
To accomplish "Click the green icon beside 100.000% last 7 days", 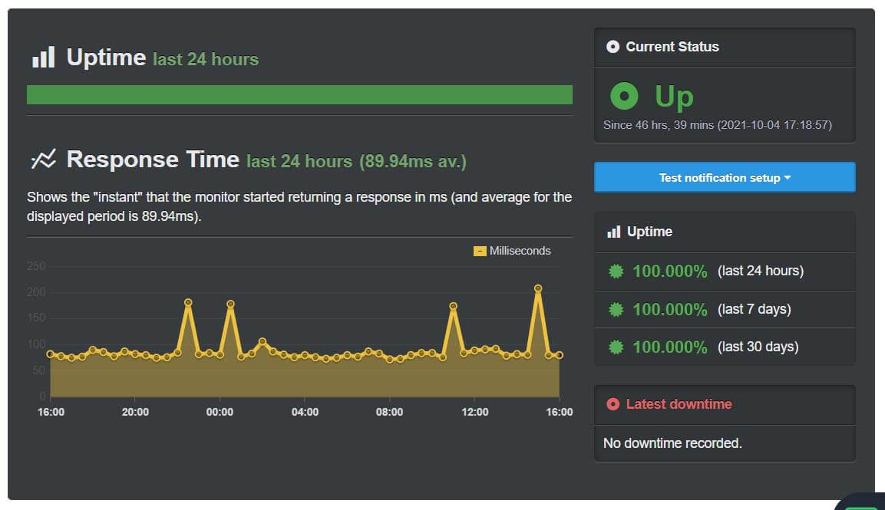I will 614,309.
